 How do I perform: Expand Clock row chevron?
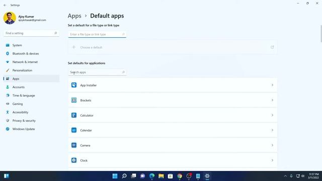click(x=272, y=160)
